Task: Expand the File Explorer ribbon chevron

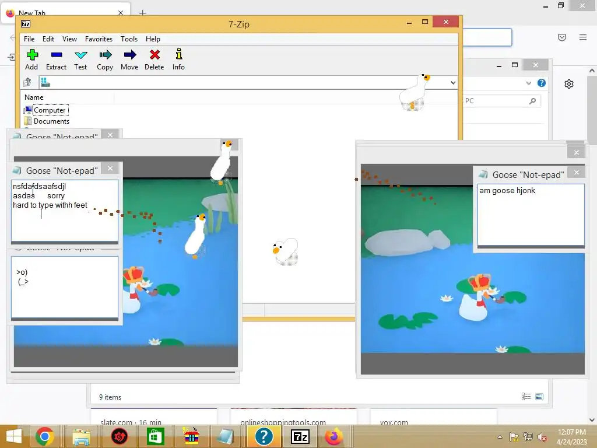Action: (528, 83)
